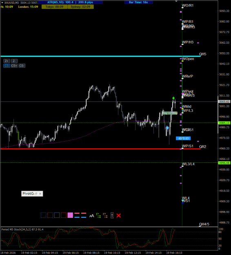Click the green dot marker above latest candle
Screen dimensions: 231x255
click(x=173, y=98)
